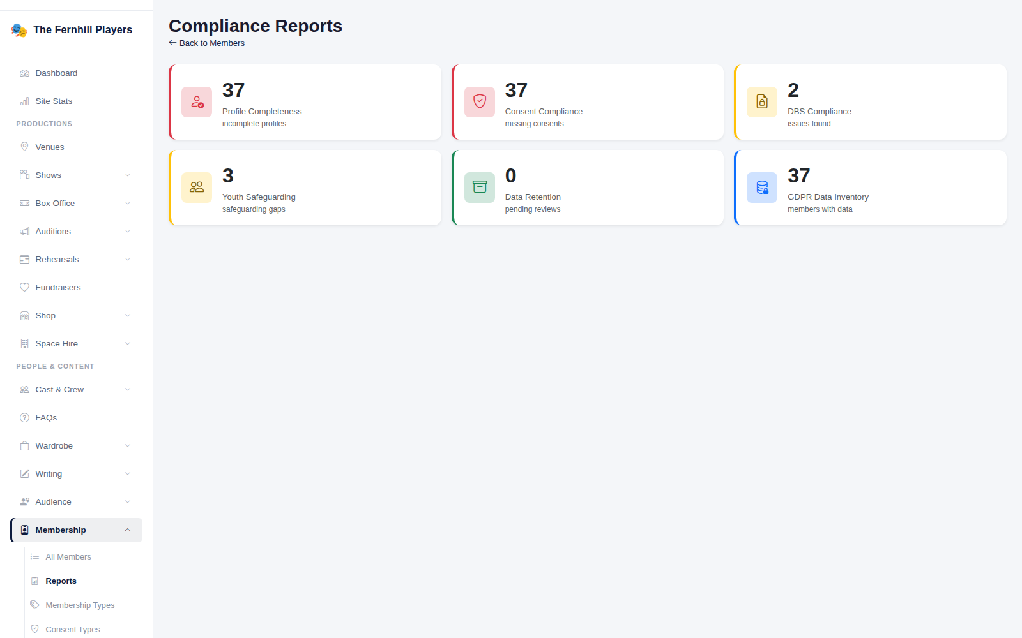This screenshot has width=1022, height=638.
Task: Collapse the Membership section chevron
Action: tap(128, 530)
